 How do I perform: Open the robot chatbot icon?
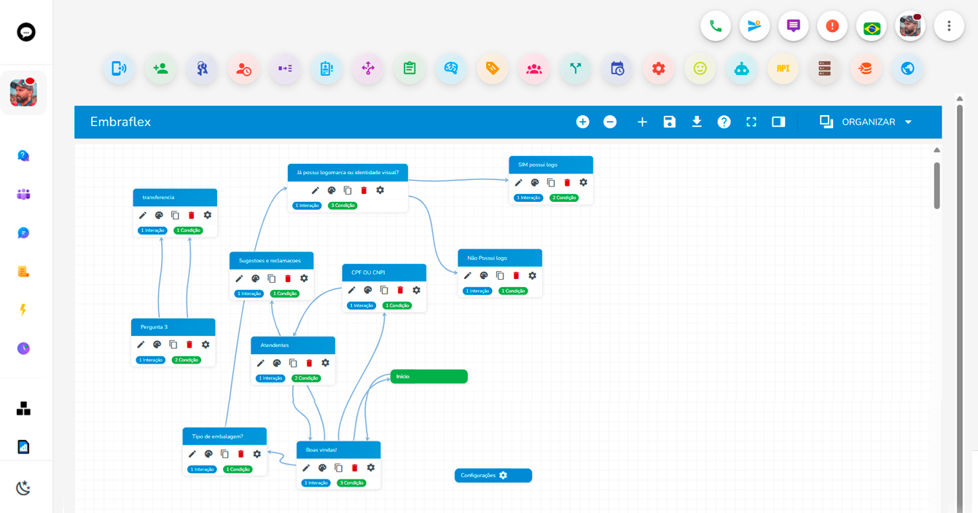(x=741, y=68)
